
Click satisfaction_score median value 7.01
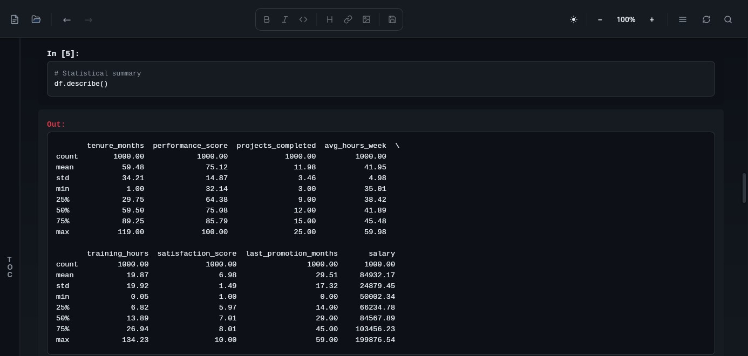228,318
